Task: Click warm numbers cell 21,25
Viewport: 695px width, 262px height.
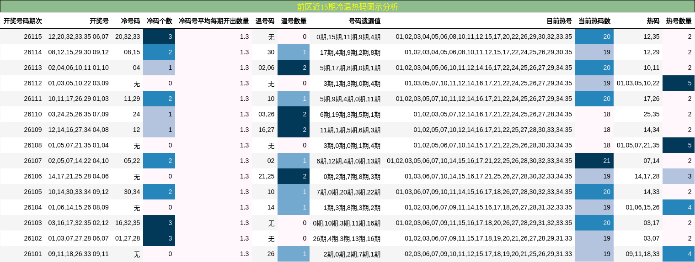Action: pyautogui.click(x=267, y=176)
